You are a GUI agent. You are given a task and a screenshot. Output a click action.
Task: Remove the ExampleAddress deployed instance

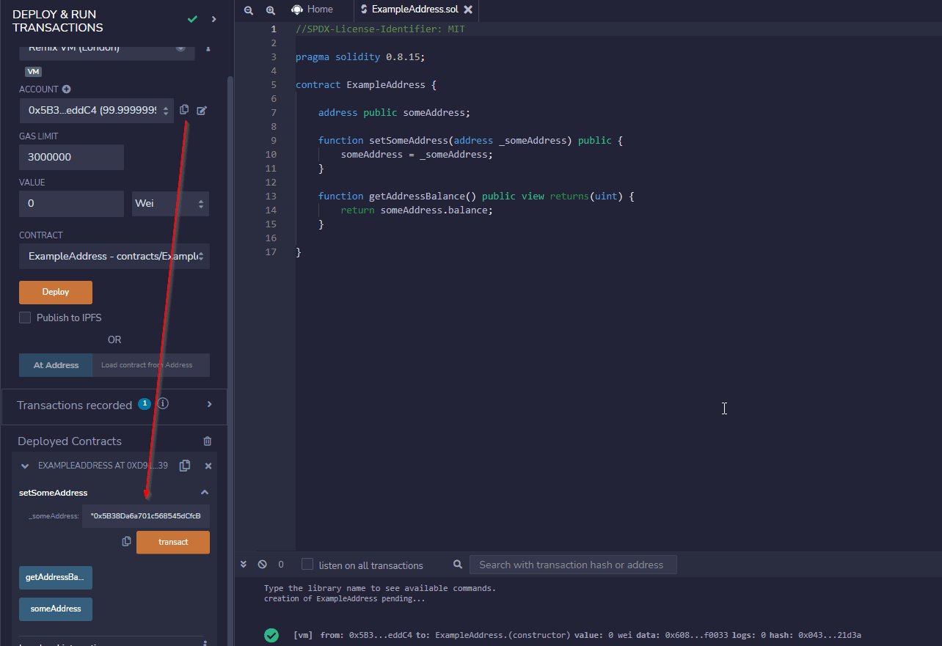pyautogui.click(x=208, y=466)
